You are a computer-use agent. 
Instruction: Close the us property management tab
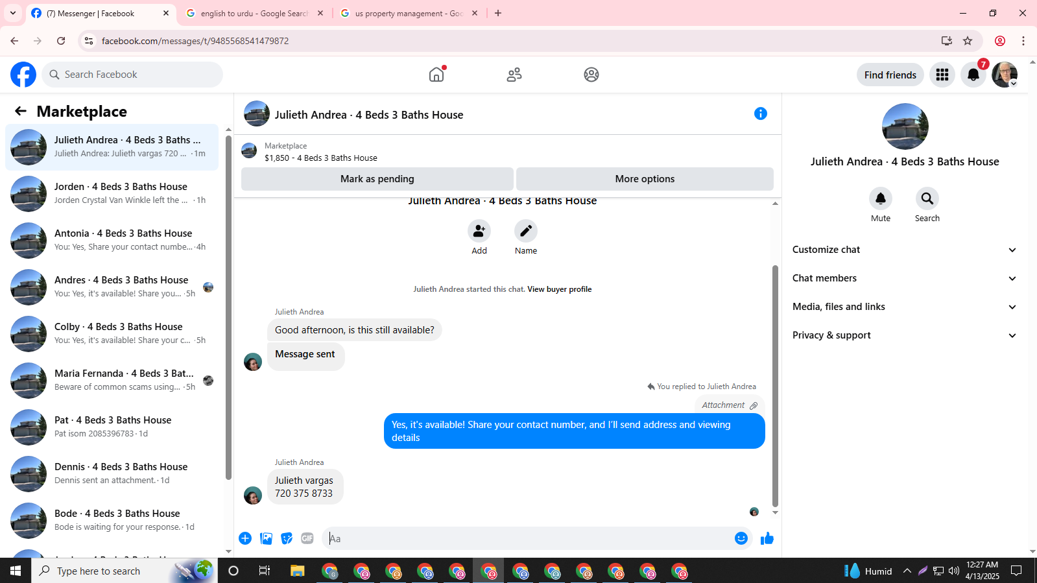(475, 13)
